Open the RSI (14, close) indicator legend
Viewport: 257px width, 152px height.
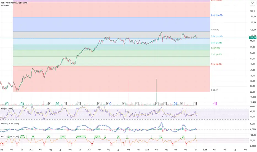coord(7,109)
